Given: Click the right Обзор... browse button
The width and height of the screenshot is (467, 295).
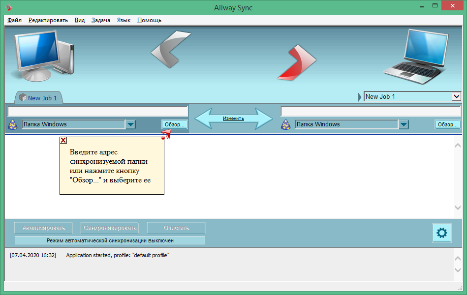Looking at the screenshot, I should point(448,124).
